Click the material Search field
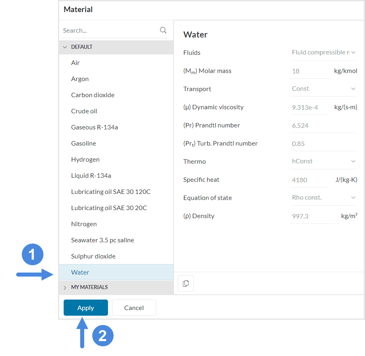Screen dimensions: 365x356 [109, 31]
